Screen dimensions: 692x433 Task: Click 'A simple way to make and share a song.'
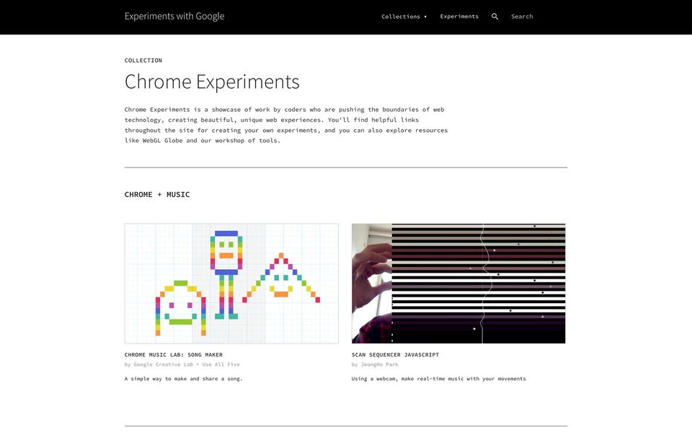point(184,379)
